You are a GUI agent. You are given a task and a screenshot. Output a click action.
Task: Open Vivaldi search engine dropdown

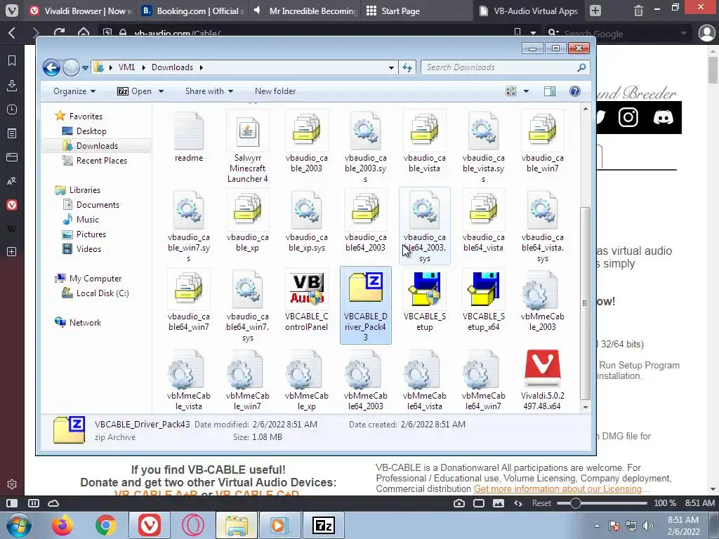pyautogui.click(x=553, y=33)
